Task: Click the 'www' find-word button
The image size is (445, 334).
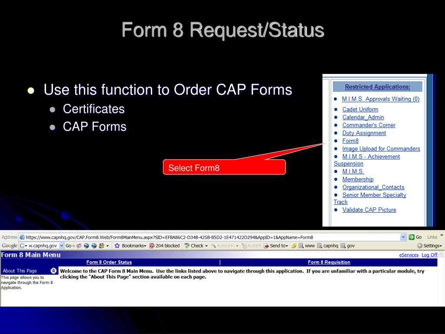Action: 307,246
